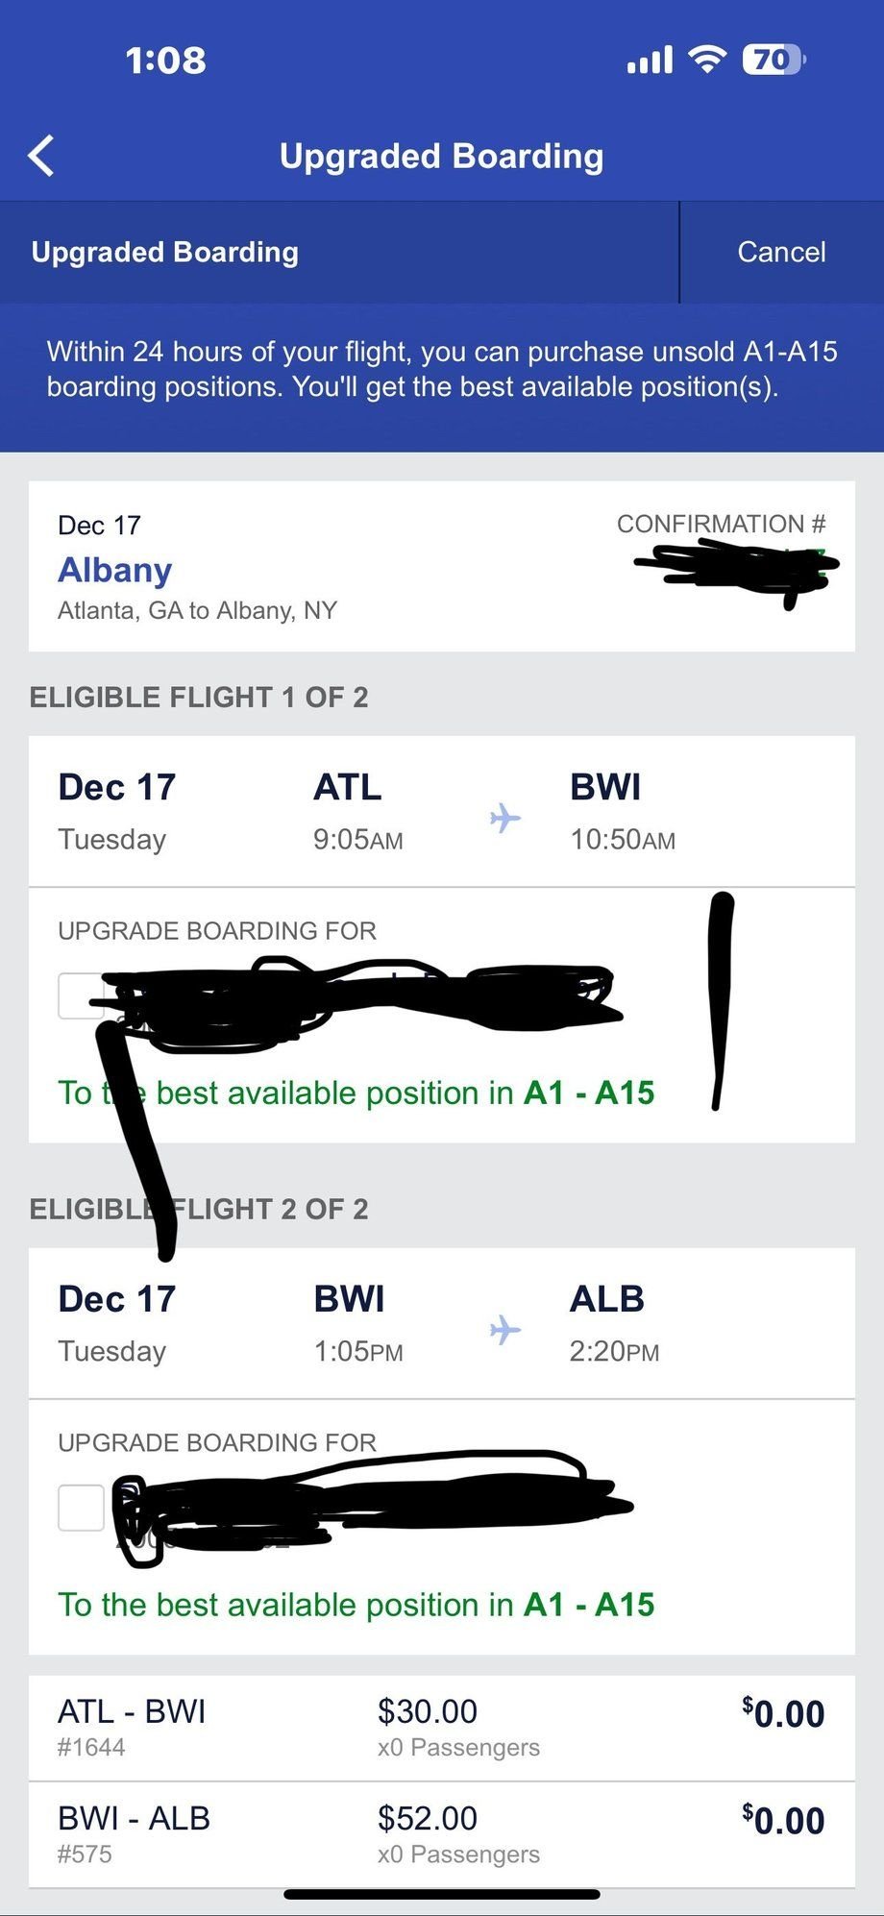Tap the $52.00 upgrade price

click(428, 1818)
